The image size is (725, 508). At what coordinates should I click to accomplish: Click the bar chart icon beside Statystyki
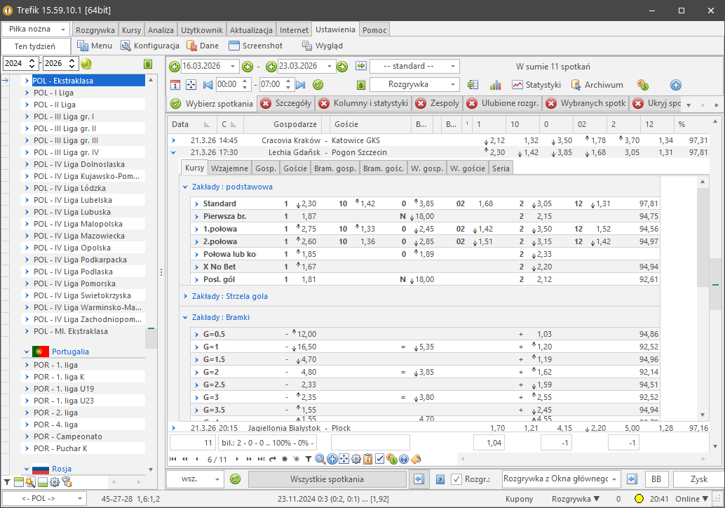(x=496, y=85)
